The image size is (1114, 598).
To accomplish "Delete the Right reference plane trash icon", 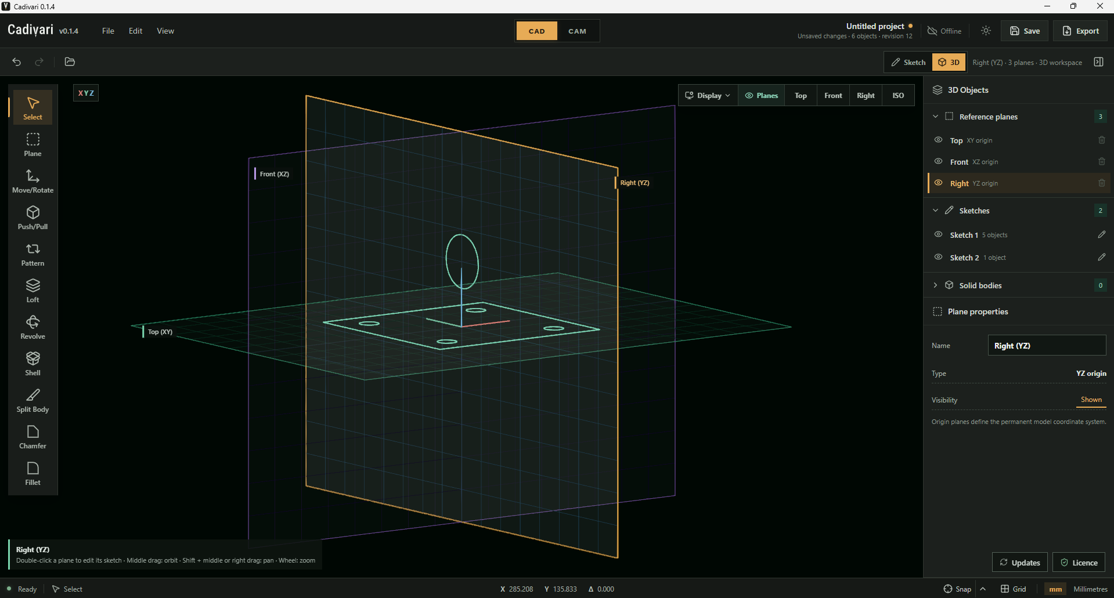I will tap(1101, 183).
